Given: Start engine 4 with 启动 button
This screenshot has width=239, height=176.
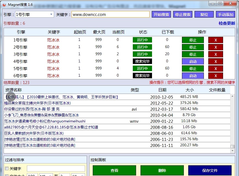Looking at the screenshot, I should [x=193, y=62].
